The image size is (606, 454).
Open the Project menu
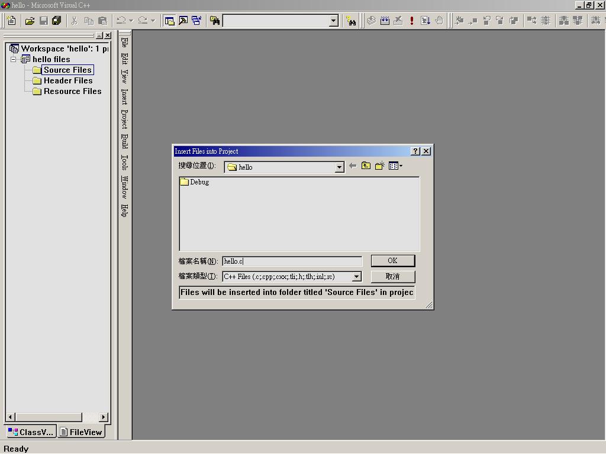click(x=124, y=119)
